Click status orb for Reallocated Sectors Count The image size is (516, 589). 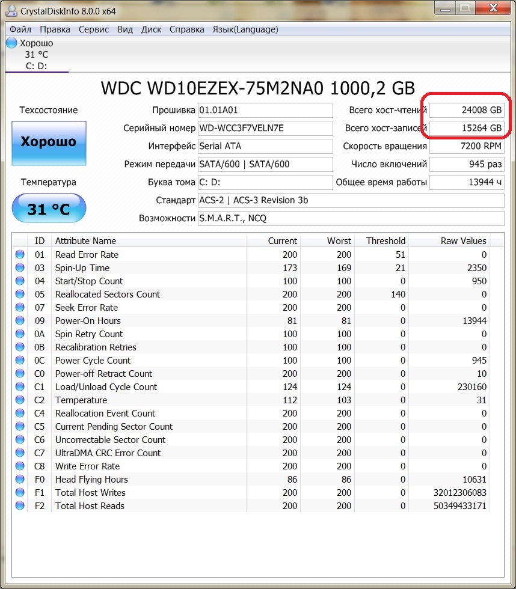[20, 294]
